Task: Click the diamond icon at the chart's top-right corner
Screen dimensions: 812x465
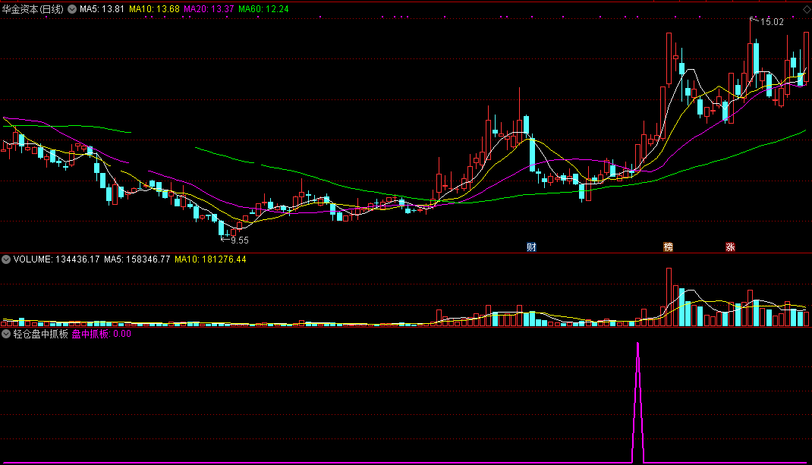Action: 807,9
